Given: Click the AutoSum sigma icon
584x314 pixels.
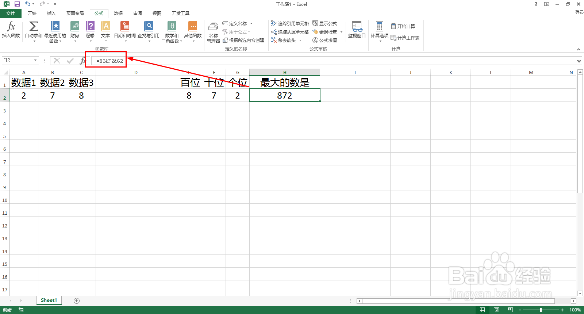Looking at the screenshot, I should click(x=34, y=26).
